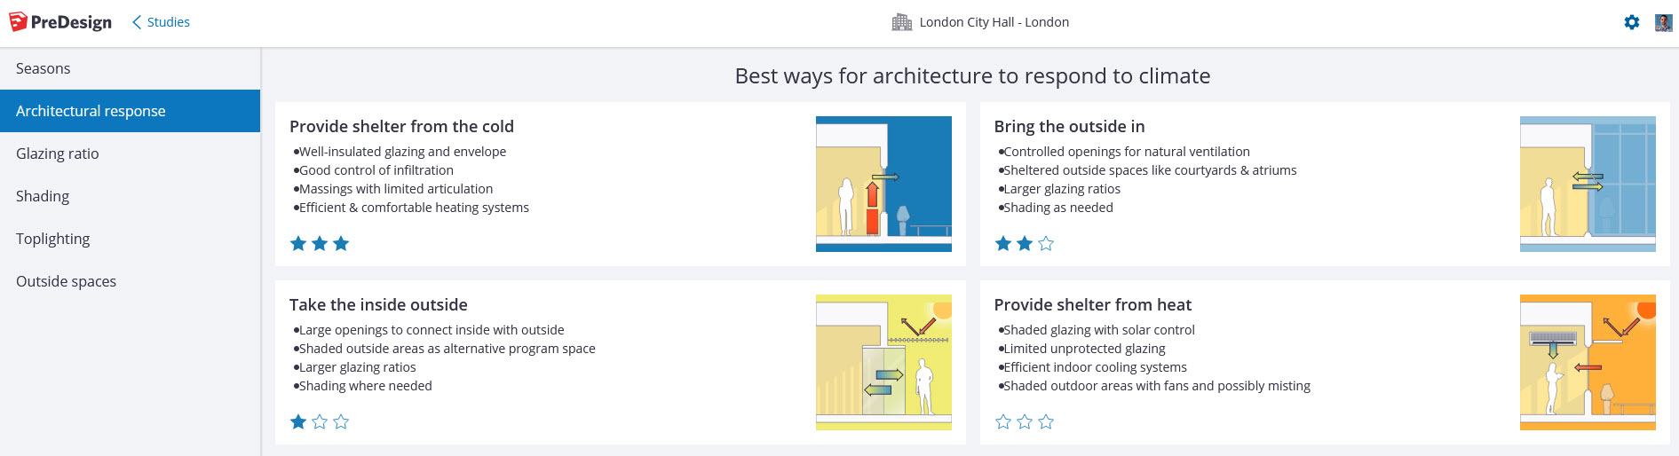This screenshot has width=1679, height=456.
Task: Click the back chevron beside Studies
Action: tap(137, 22)
